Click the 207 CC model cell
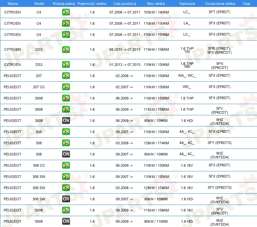The width and height of the screenshot is (257, 227). click(x=39, y=87)
